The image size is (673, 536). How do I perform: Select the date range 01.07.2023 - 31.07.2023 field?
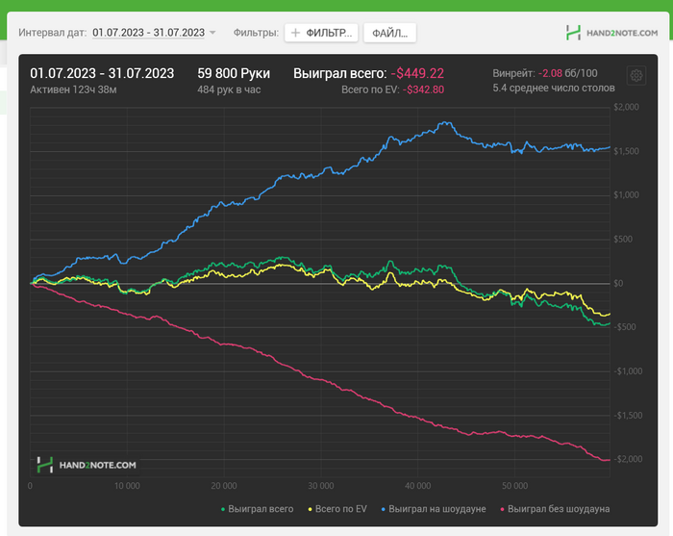point(148,33)
